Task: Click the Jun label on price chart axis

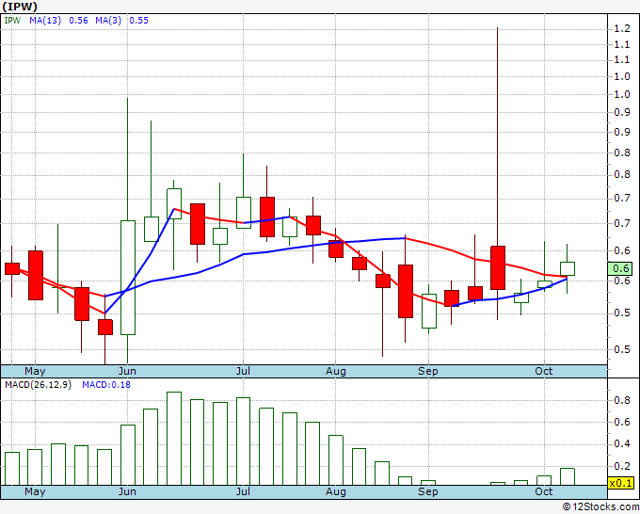Action: pos(127,372)
